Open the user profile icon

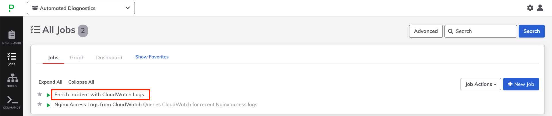[540, 8]
